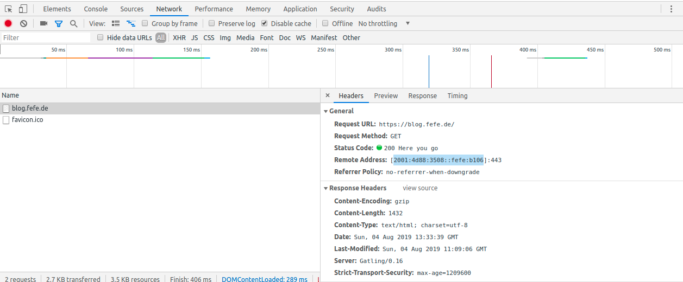Filter requests by Font type
Screen dimensions: 683x282
267,37
